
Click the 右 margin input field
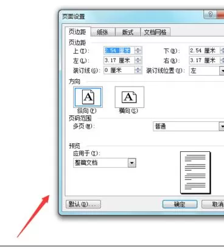tap(205, 60)
